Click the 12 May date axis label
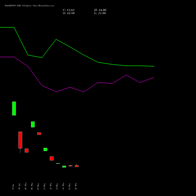196x196 pixels. pyautogui.click(x=51, y=186)
